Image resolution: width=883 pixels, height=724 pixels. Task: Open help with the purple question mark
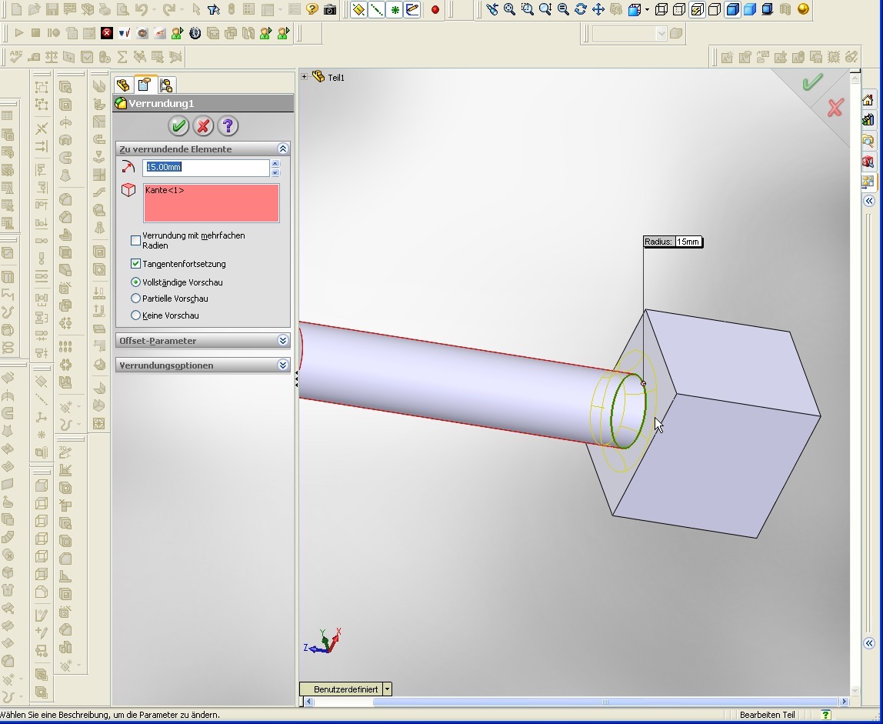(228, 126)
